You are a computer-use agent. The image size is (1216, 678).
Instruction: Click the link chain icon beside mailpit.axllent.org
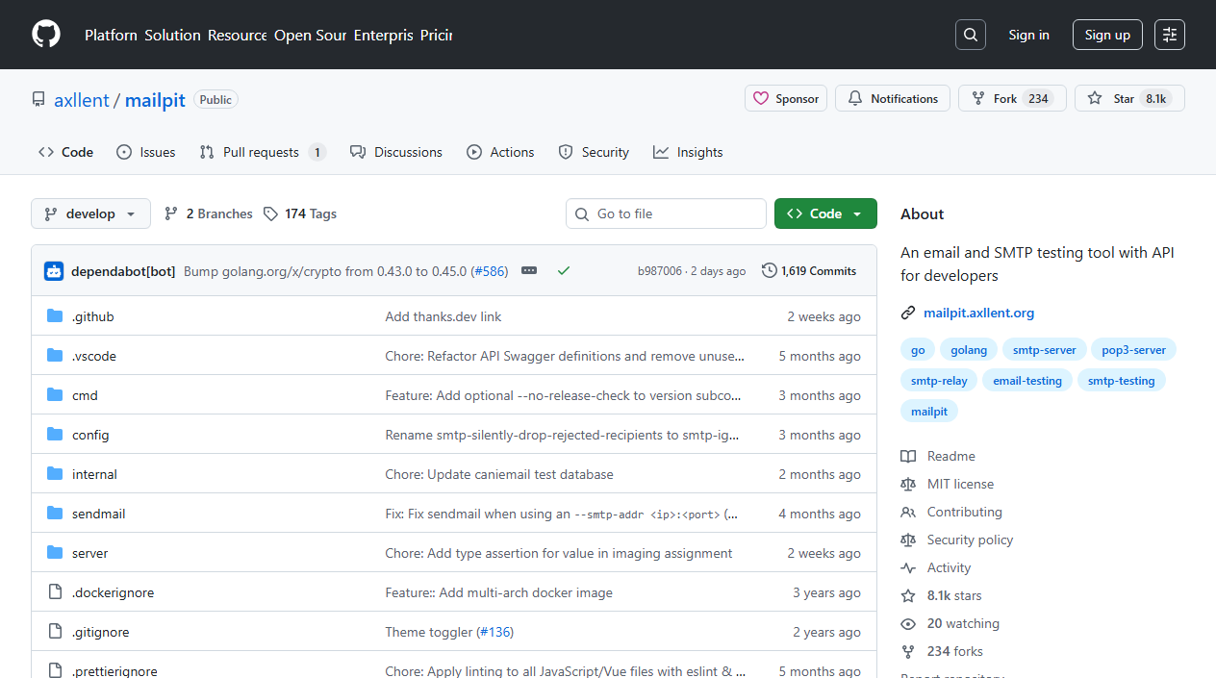[908, 313]
